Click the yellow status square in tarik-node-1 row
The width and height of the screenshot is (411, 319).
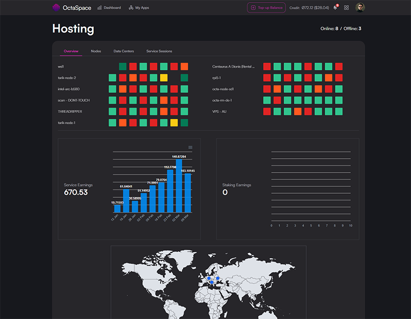tap(174, 123)
